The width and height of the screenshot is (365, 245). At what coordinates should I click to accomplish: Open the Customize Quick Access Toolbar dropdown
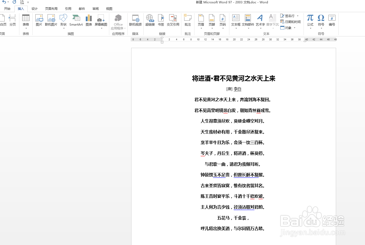click(28, 2)
